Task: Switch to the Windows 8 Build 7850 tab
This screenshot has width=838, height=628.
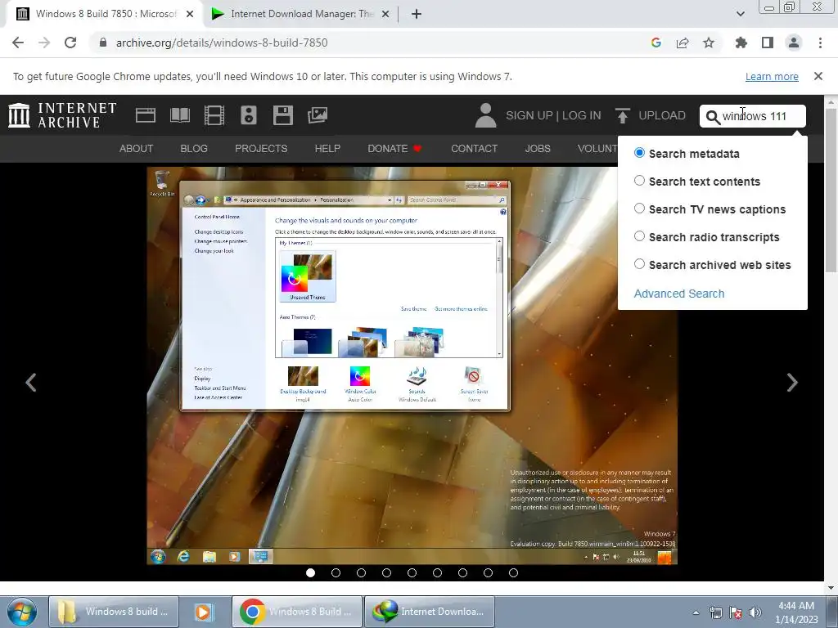Action: pyautogui.click(x=104, y=14)
